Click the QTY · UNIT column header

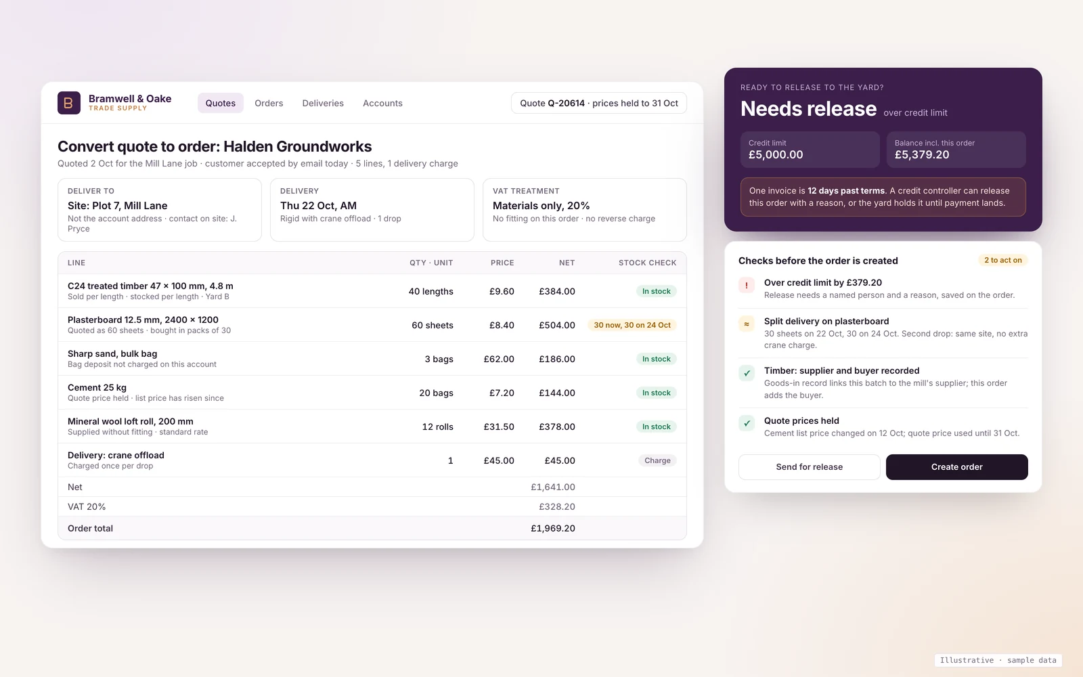[x=431, y=263]
